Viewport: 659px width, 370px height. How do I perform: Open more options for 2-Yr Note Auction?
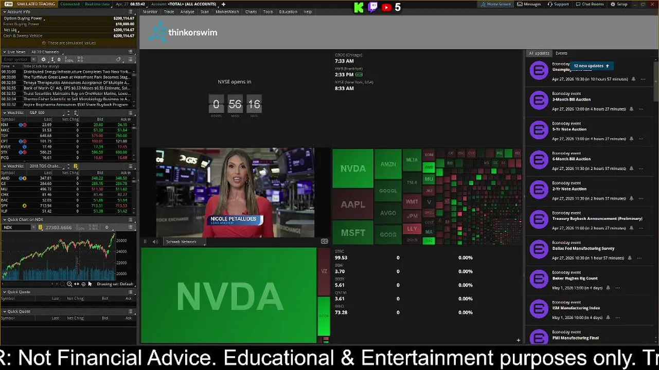point(641,198)
